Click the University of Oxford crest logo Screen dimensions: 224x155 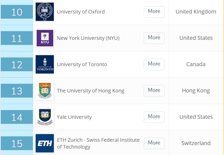pyautogui.click(x=45, y=12)
